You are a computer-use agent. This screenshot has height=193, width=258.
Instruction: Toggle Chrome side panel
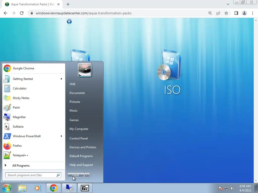coord(236,13)
